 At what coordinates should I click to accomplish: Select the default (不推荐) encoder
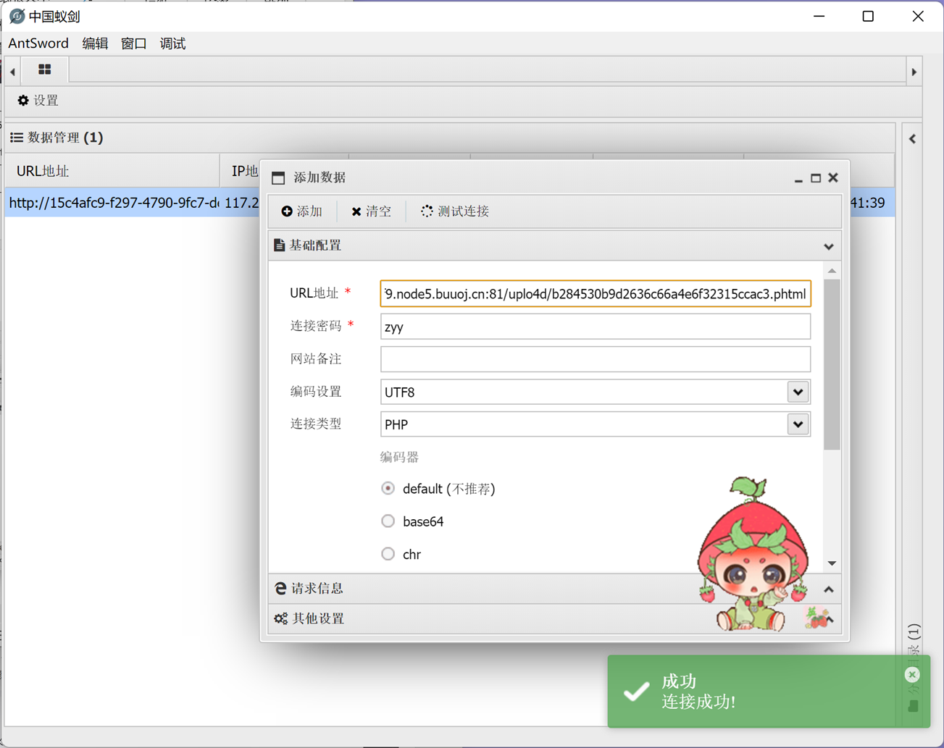point(388,488)
